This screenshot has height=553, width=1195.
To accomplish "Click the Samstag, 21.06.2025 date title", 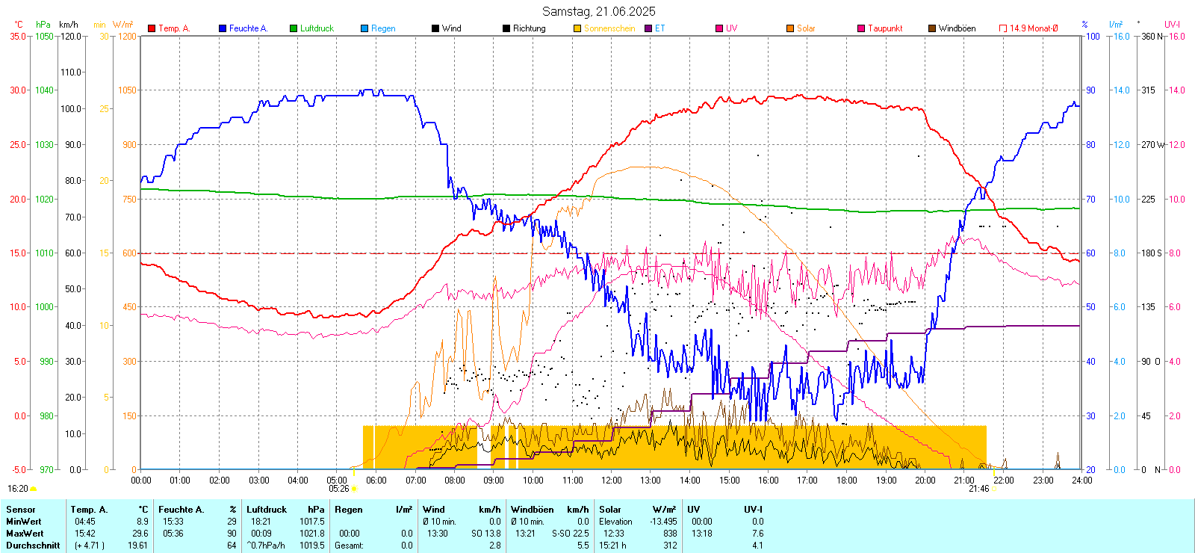I will (x=598, y=11).
